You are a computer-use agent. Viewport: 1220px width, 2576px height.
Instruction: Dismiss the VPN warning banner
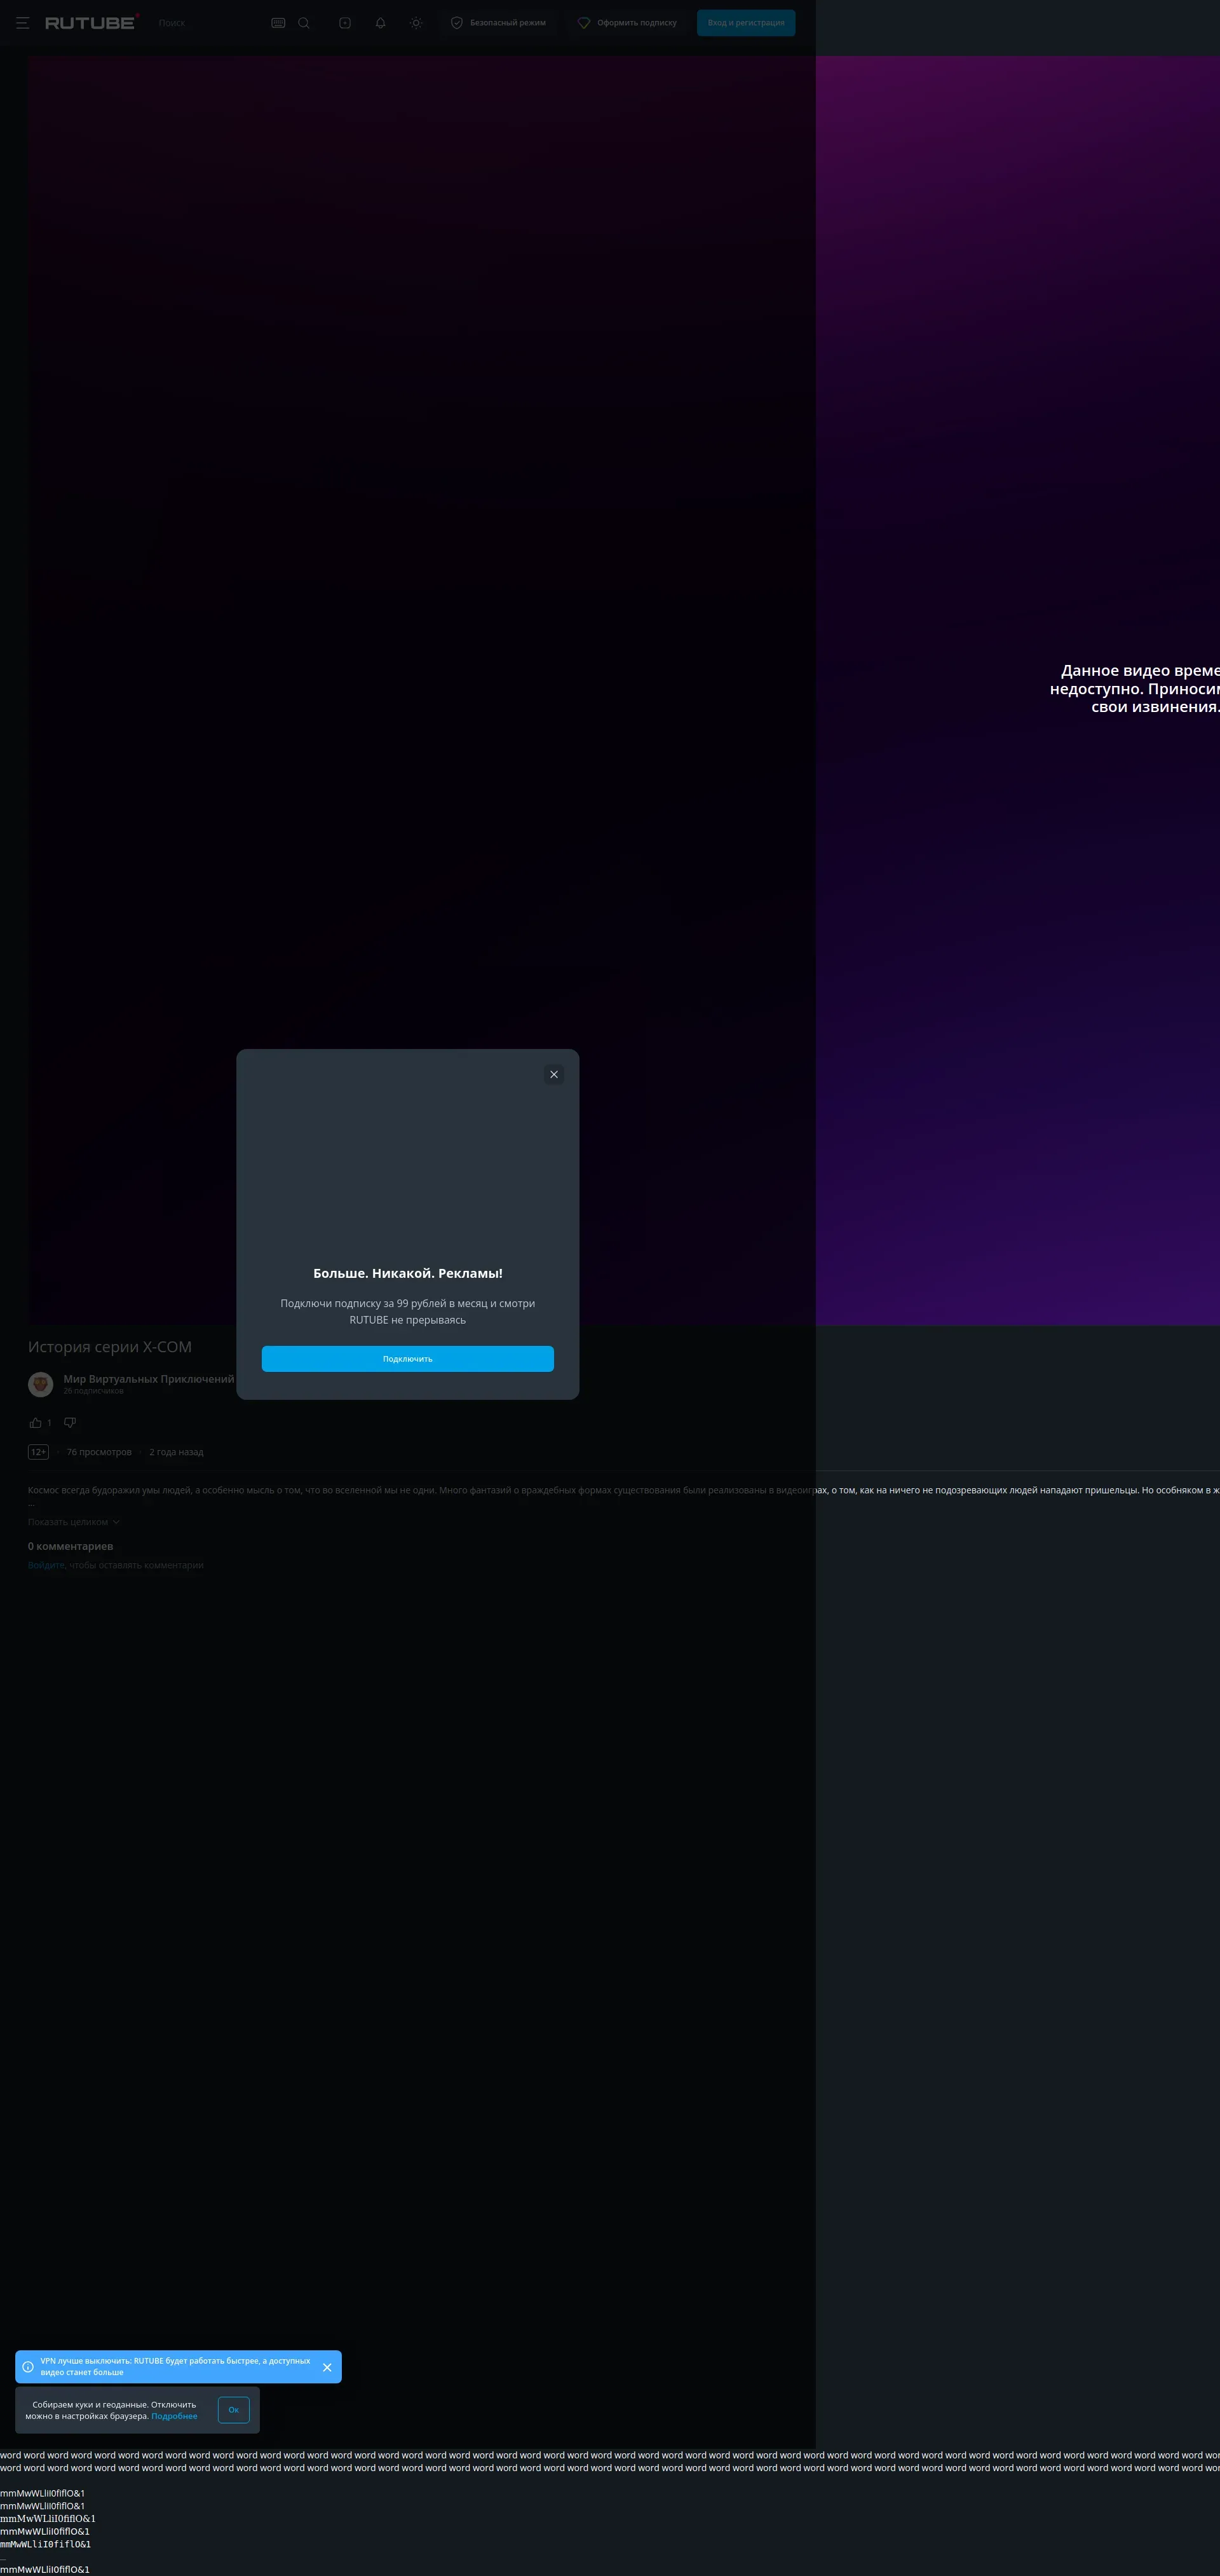(327, 2367)
